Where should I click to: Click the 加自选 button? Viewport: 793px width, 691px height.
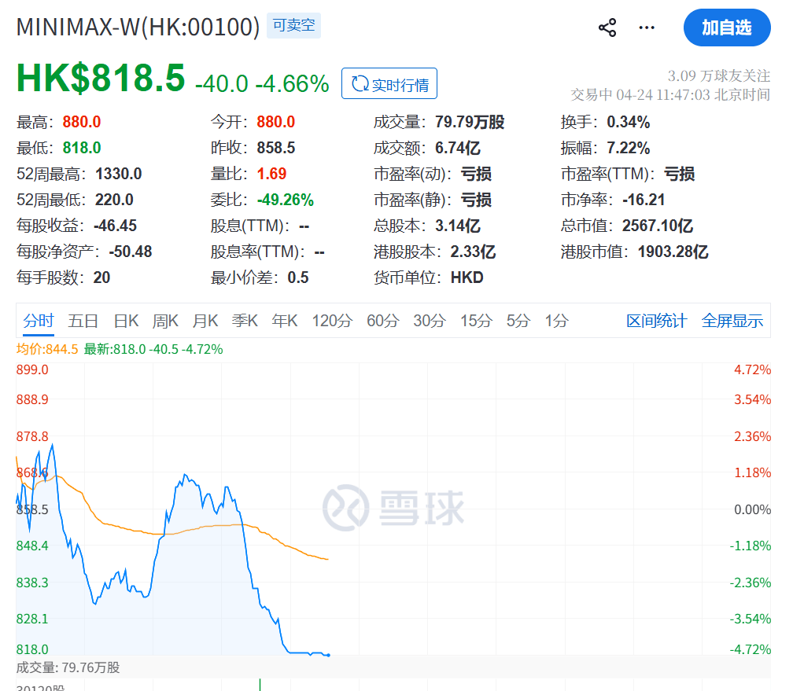point(726,28)
